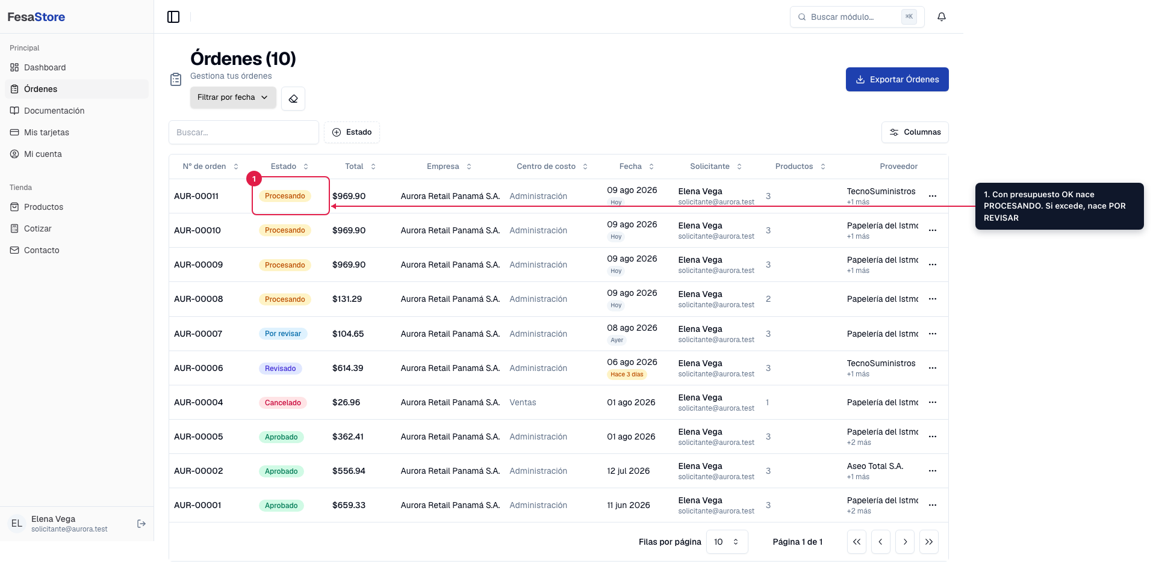Focus the Buscar orders field
The height and width of the screenshot is (576, 1156).
click(x=244, y=132)
